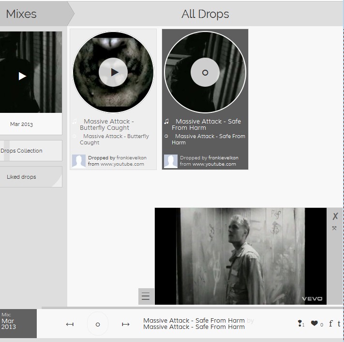The image size is (344, 342).
Task: Open the Mixes tab
Action: click(21, 14)
